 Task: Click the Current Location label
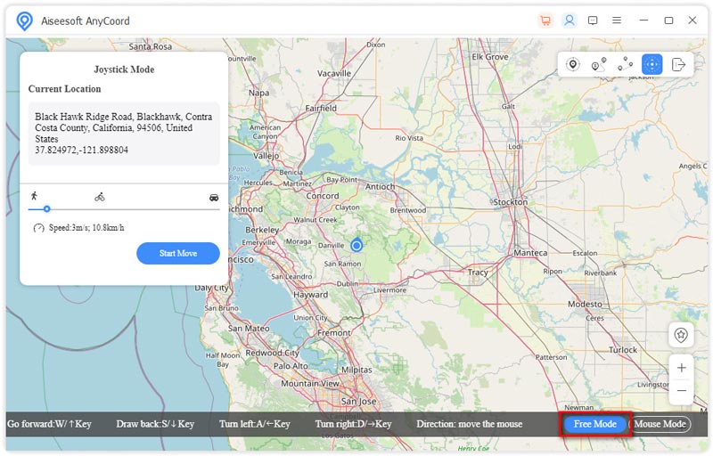[x=64, y=89]
